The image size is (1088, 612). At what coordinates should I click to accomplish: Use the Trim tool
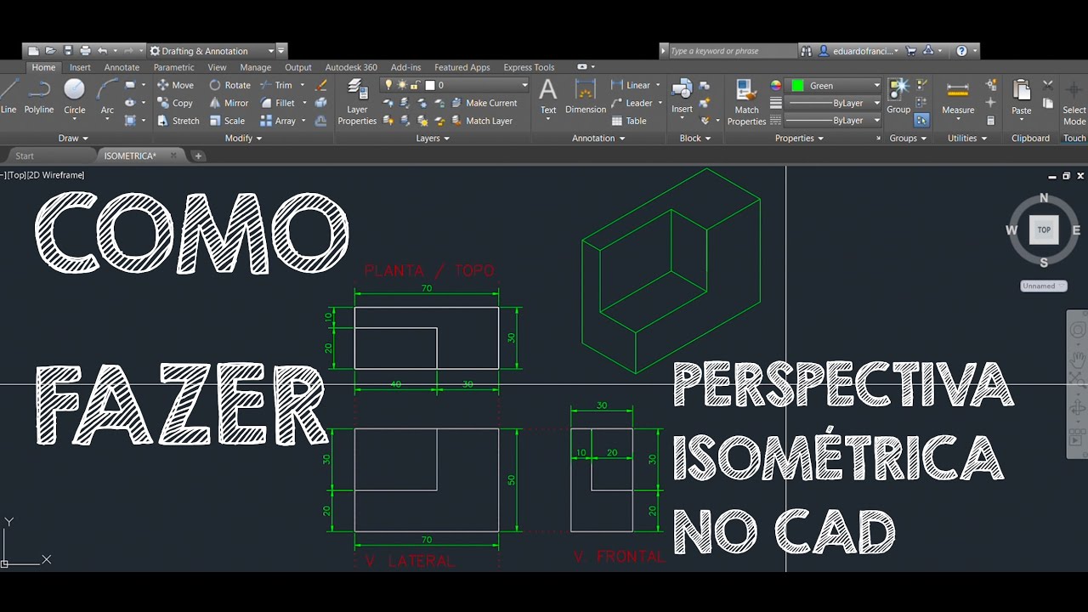tap(276, 85)
